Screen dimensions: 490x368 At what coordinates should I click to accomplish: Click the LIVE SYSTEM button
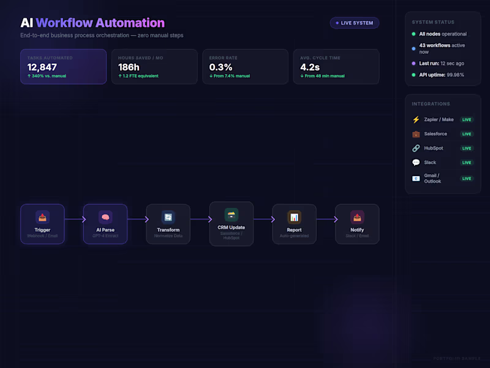[x=355, y=22]
